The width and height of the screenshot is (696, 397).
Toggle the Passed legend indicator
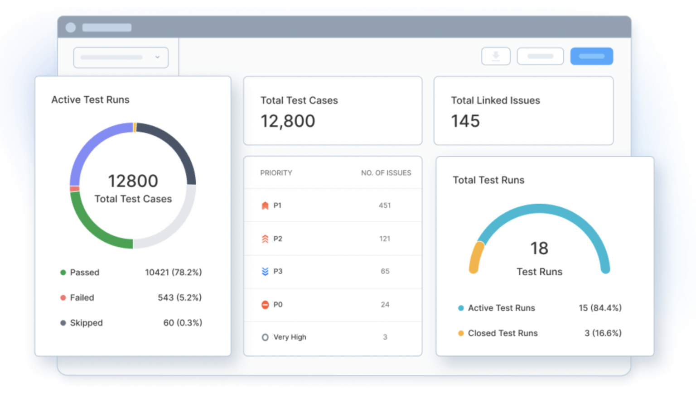pos(63,272)
